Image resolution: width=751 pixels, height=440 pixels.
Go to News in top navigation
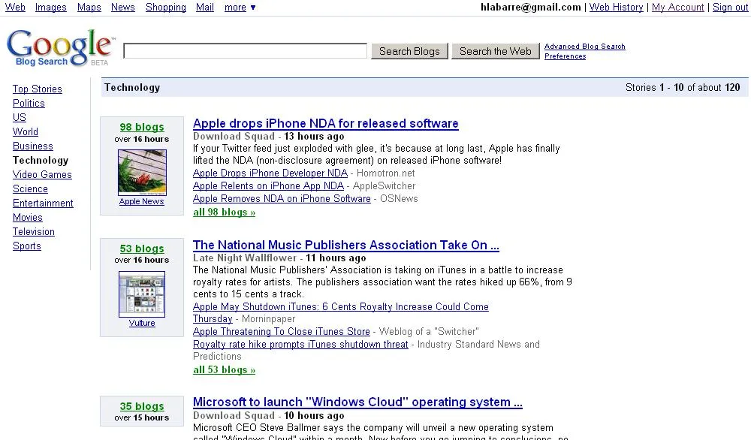tap(123, 8)
